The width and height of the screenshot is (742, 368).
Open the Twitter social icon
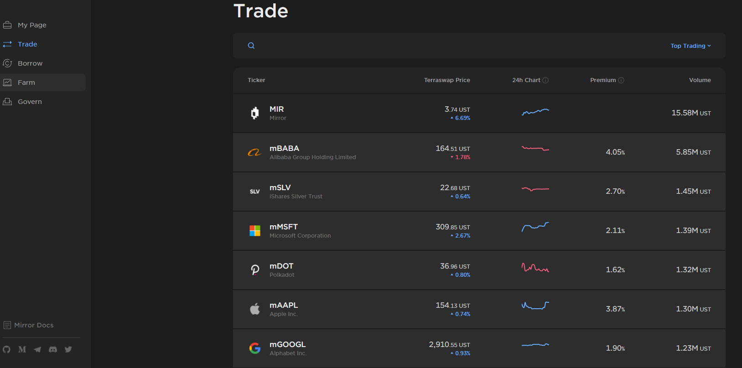click(68, 349)
